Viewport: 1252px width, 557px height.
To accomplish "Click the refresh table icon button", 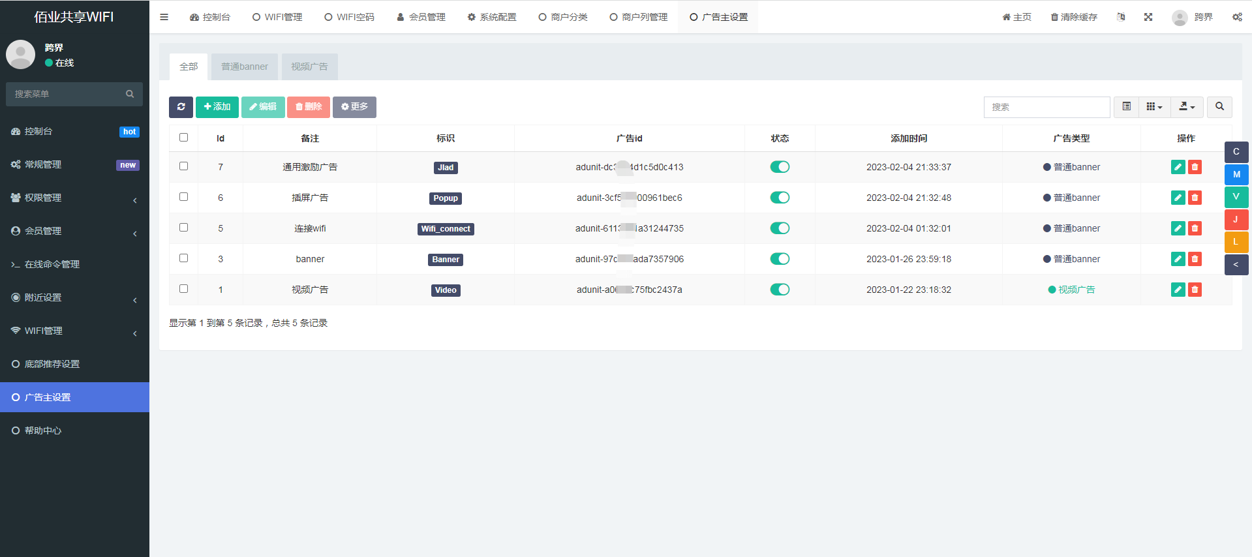I will pos(181,107).
